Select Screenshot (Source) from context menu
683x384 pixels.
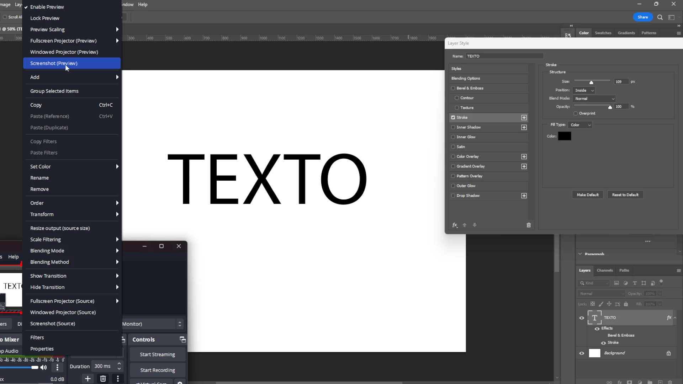point(53,324)
